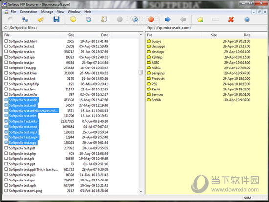269x202 pixels.
Task: Select the MISC1 folder name
Action: coord(156,68)
